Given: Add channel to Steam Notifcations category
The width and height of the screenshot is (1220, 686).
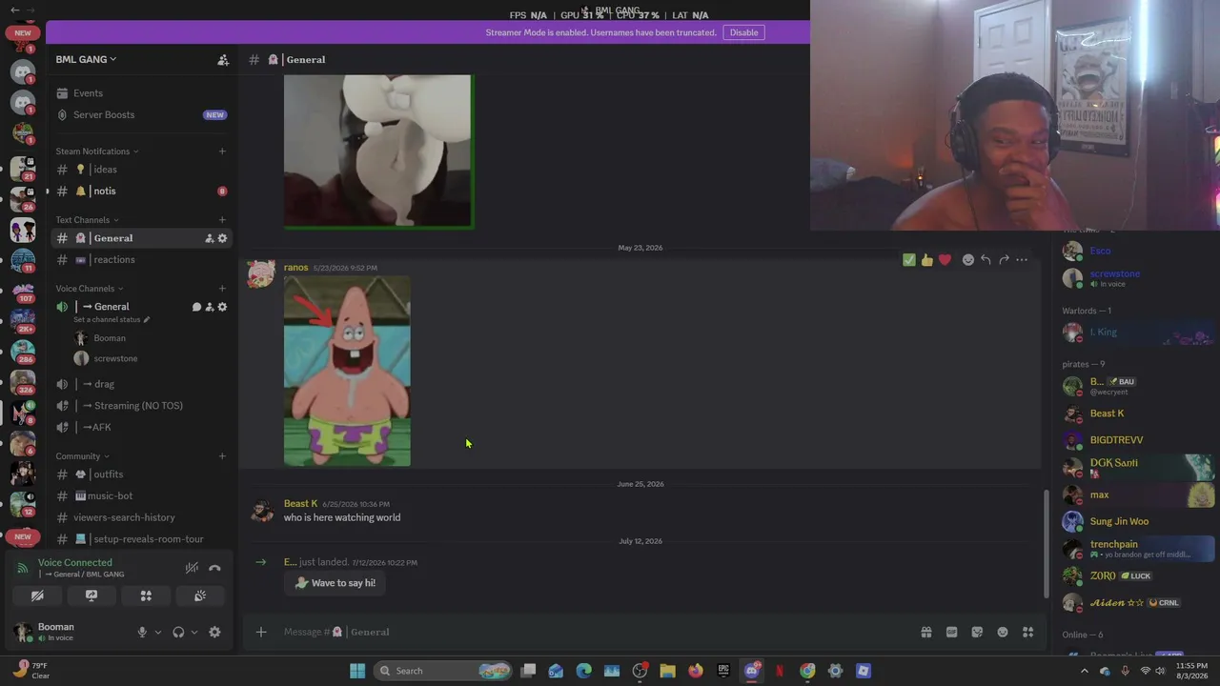Looking at the screenshot, I should [222, 151].
